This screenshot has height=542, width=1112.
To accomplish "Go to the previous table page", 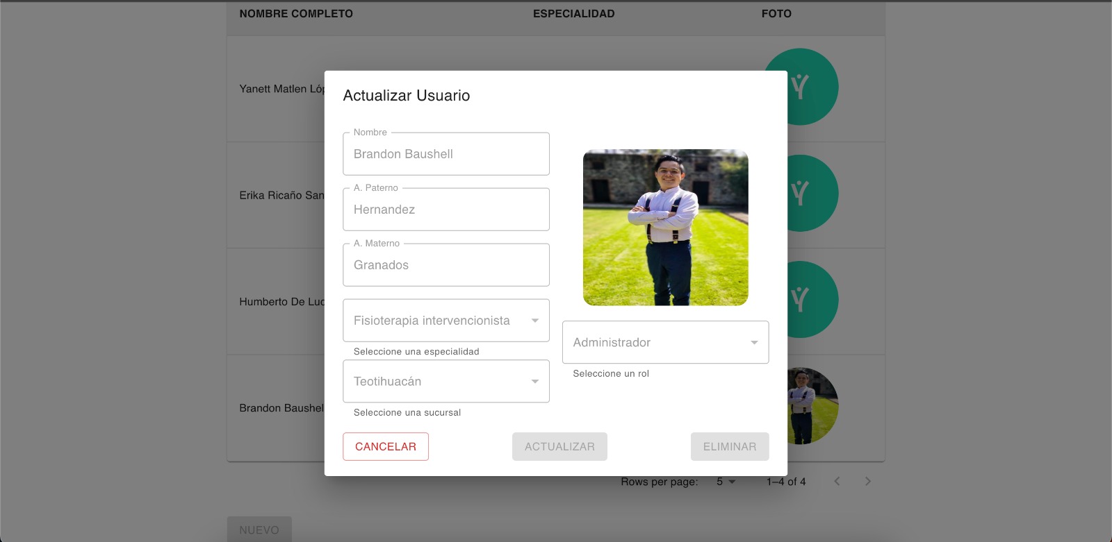I will 837,481.
